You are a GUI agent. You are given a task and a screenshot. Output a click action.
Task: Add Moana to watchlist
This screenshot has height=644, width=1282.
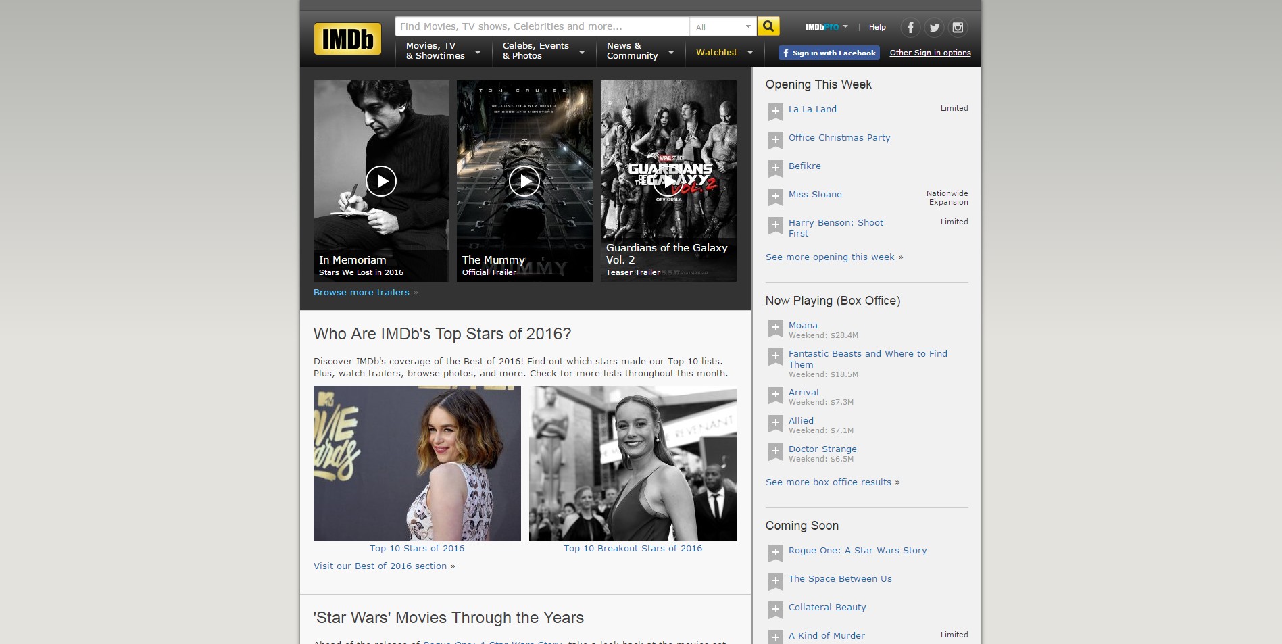point(776,328)
